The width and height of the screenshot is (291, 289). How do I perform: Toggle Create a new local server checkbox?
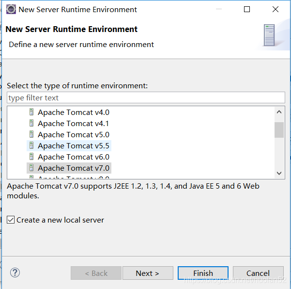(11, 220)
